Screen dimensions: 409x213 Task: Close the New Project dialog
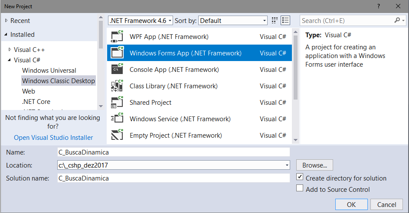pos(398,6)
